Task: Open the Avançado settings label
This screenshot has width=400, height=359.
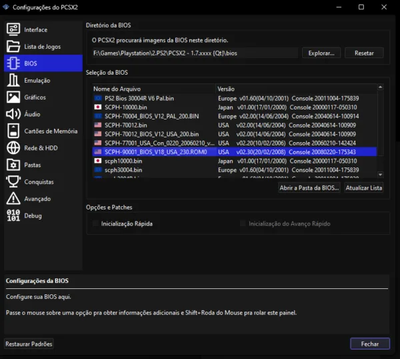Action: [37, 199]
